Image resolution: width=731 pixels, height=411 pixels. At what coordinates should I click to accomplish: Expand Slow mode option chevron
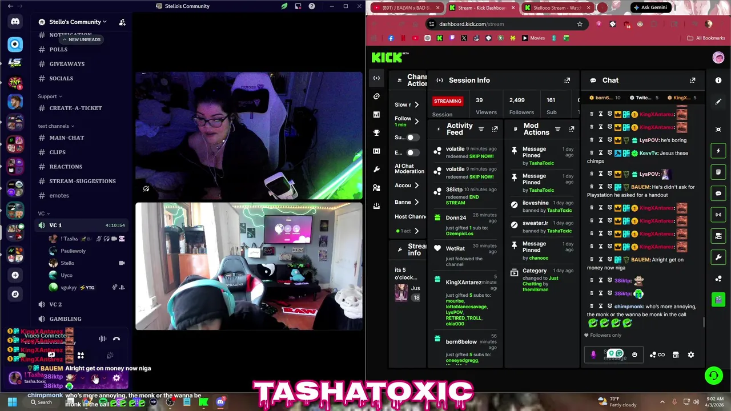[x=416, y=104]
